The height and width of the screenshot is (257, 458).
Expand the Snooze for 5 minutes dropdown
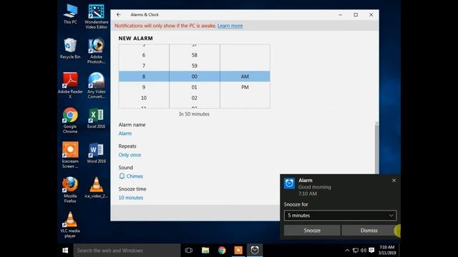(340, 216)
